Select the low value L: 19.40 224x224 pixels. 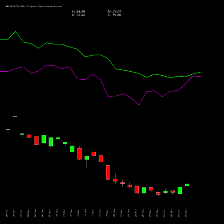click(114, 15)
